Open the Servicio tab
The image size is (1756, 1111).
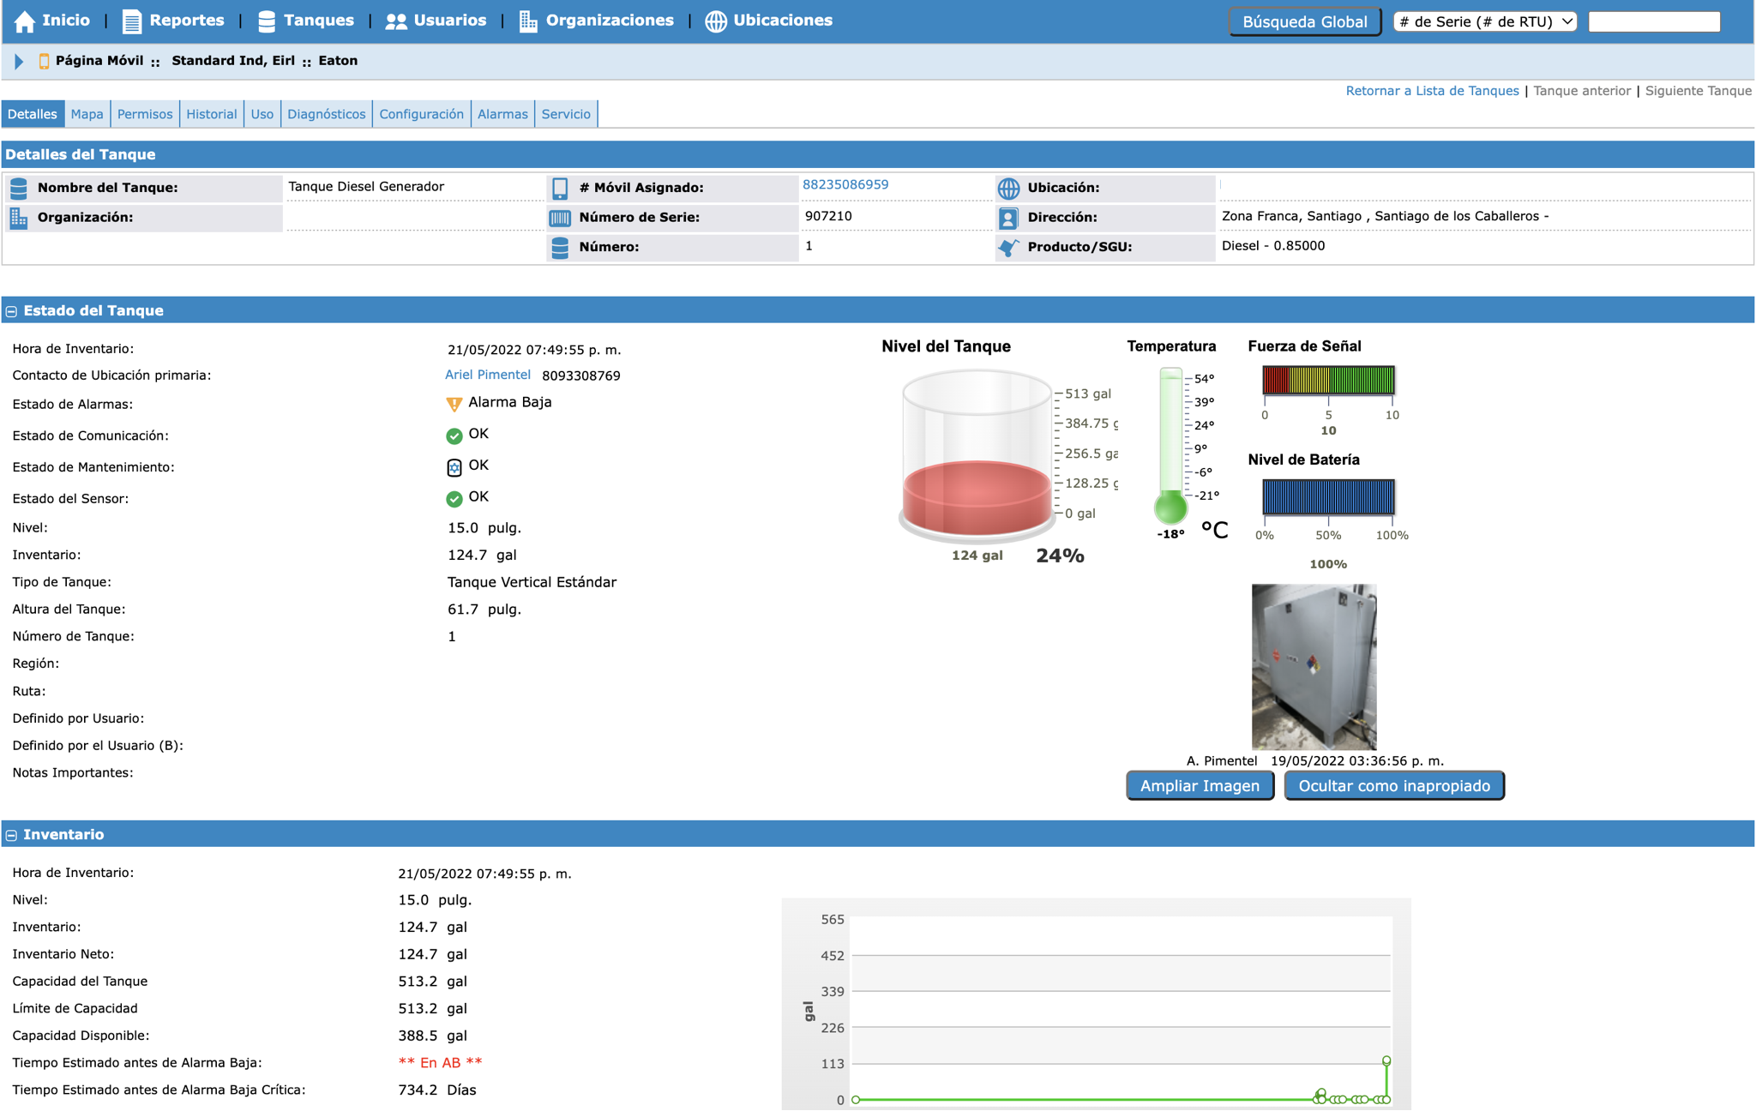click(x=566, y=114)
